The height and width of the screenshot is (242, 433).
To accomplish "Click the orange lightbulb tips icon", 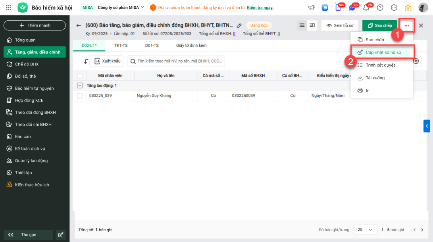I will coord(408,8).
